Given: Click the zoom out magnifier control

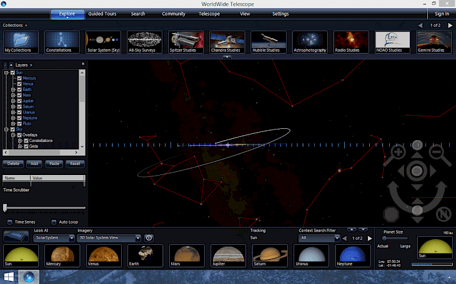Looking at the screenshot, I should (439, 155).
